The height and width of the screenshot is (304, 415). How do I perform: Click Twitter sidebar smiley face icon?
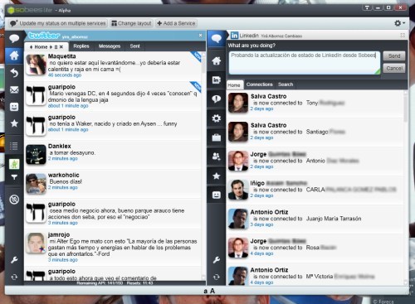[14, 107]
